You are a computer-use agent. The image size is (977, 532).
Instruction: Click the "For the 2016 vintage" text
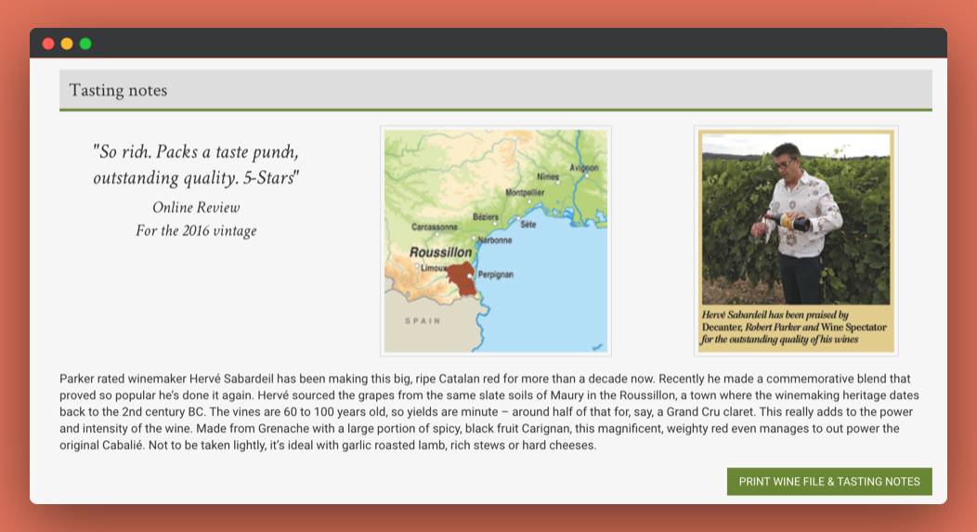[x=196, y=231]
